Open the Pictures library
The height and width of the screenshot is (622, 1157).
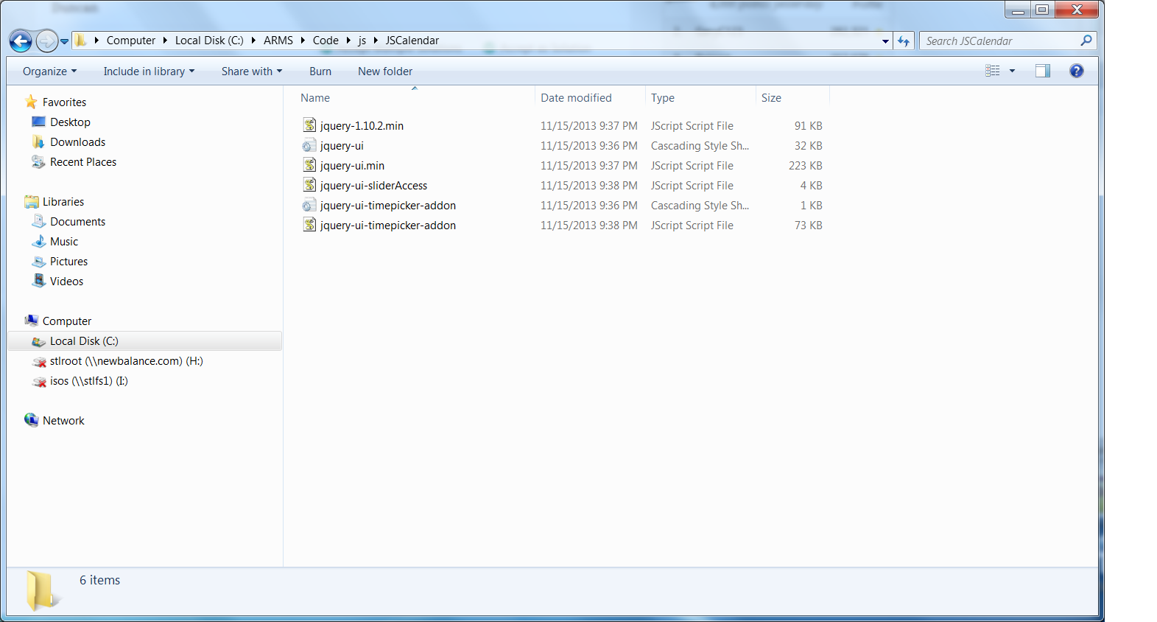coord(68,262)
